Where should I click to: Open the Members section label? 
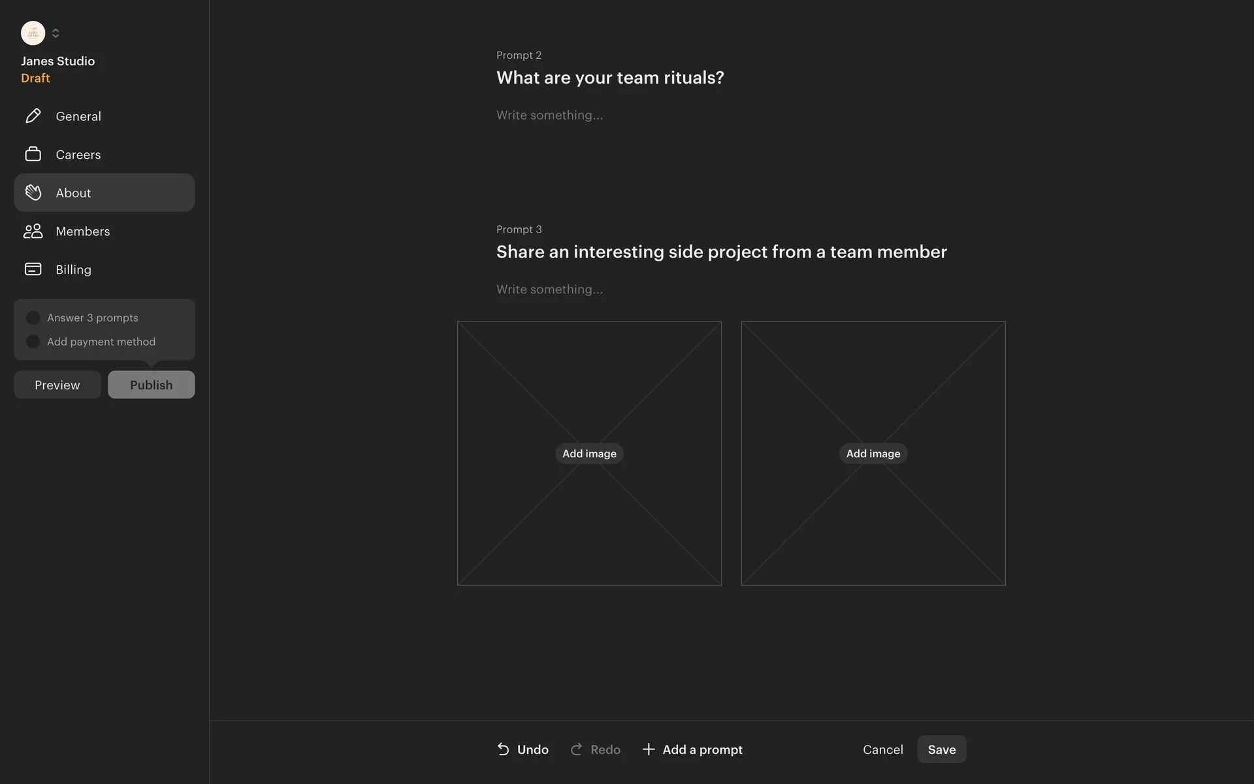(83, 231)
